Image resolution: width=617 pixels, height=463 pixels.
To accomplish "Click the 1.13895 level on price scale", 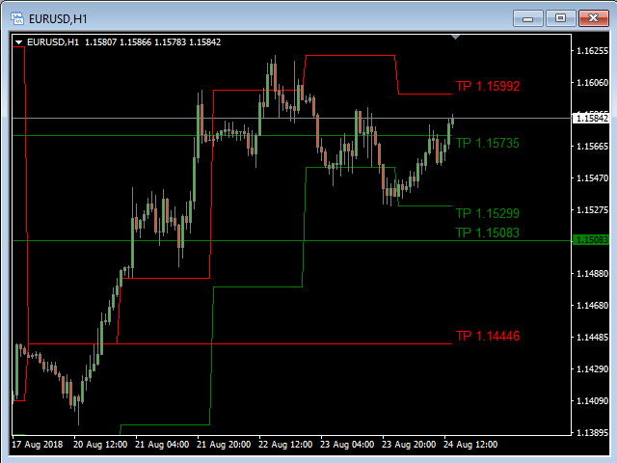I will pyautogui.click(x=590, y=432).
